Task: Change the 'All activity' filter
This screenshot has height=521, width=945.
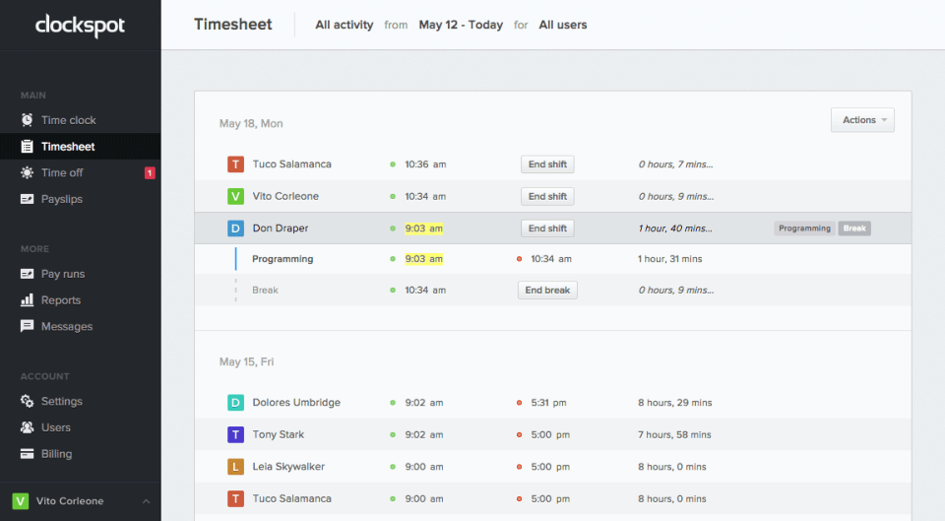Action: (344, 25)
